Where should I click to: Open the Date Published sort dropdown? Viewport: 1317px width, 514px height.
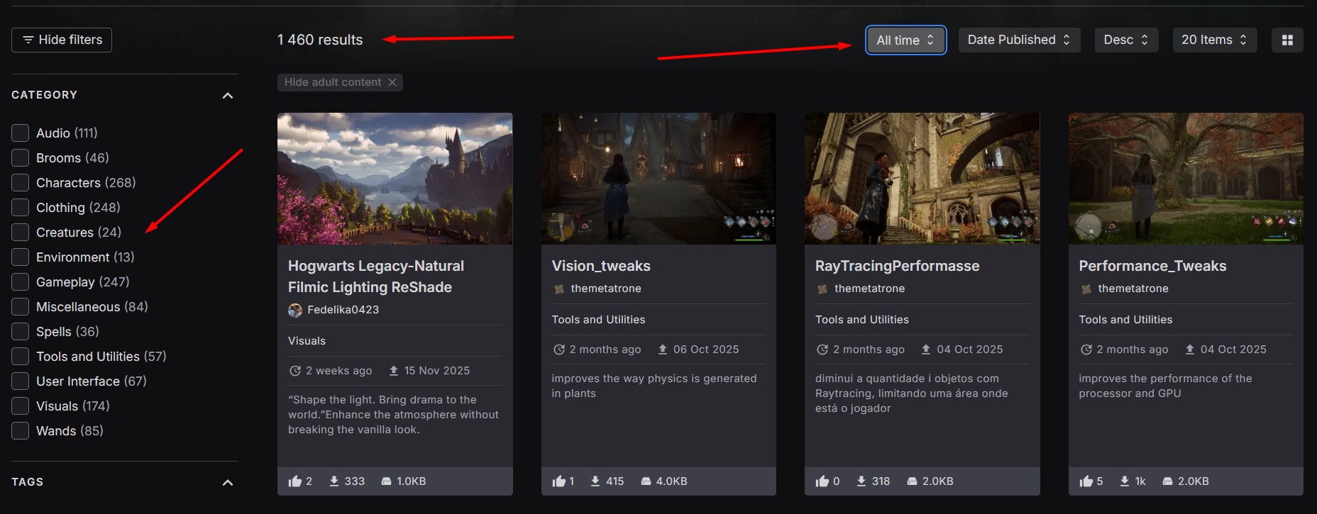[1018, 40]
